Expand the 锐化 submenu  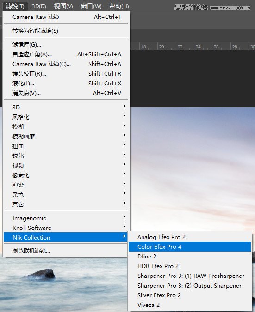66,156
